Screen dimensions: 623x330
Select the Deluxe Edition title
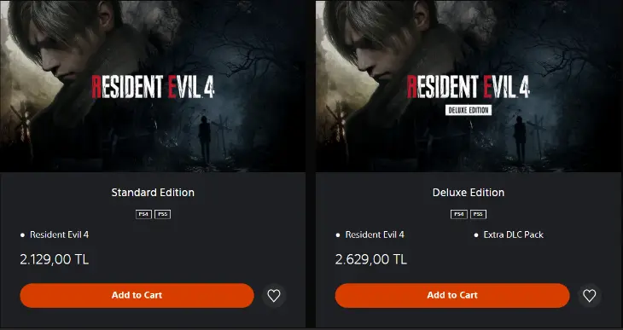(469, 193)
